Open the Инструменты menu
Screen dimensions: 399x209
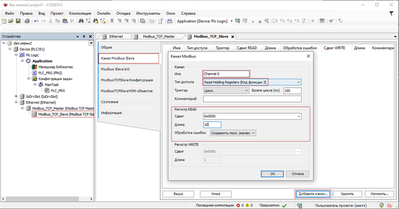point(148,13)
